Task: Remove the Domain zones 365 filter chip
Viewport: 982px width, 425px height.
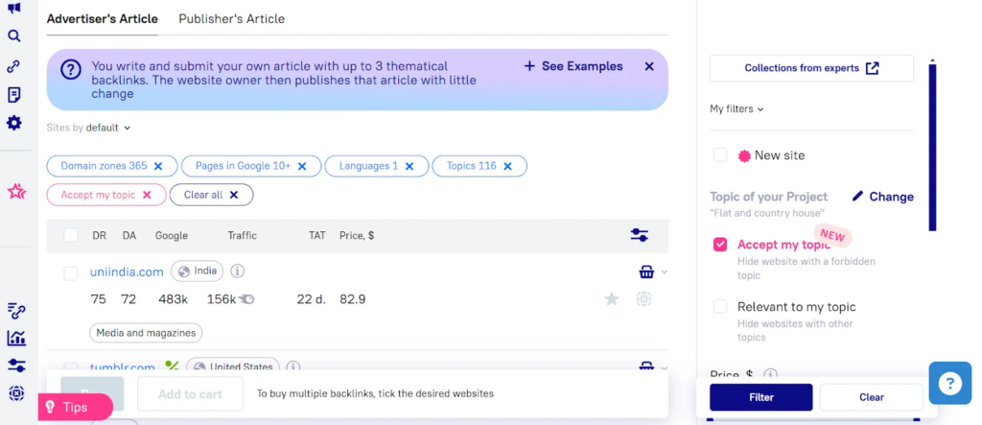Action: tap(158, 166)
